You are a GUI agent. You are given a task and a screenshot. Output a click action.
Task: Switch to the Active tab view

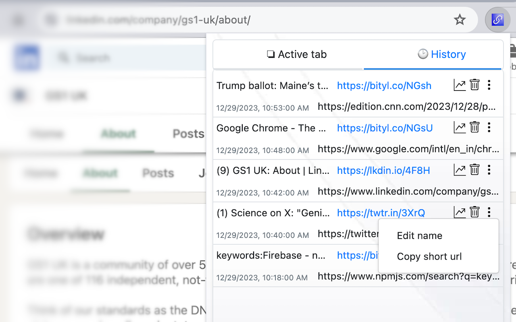297,54
